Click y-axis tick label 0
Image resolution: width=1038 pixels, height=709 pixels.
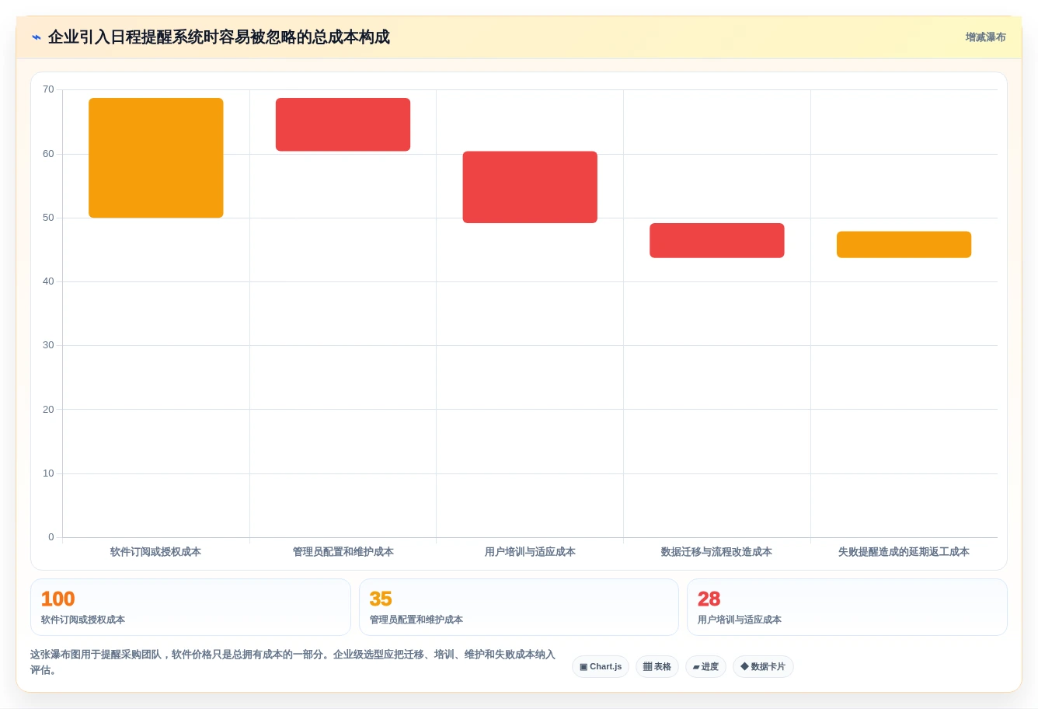(51, 537)
